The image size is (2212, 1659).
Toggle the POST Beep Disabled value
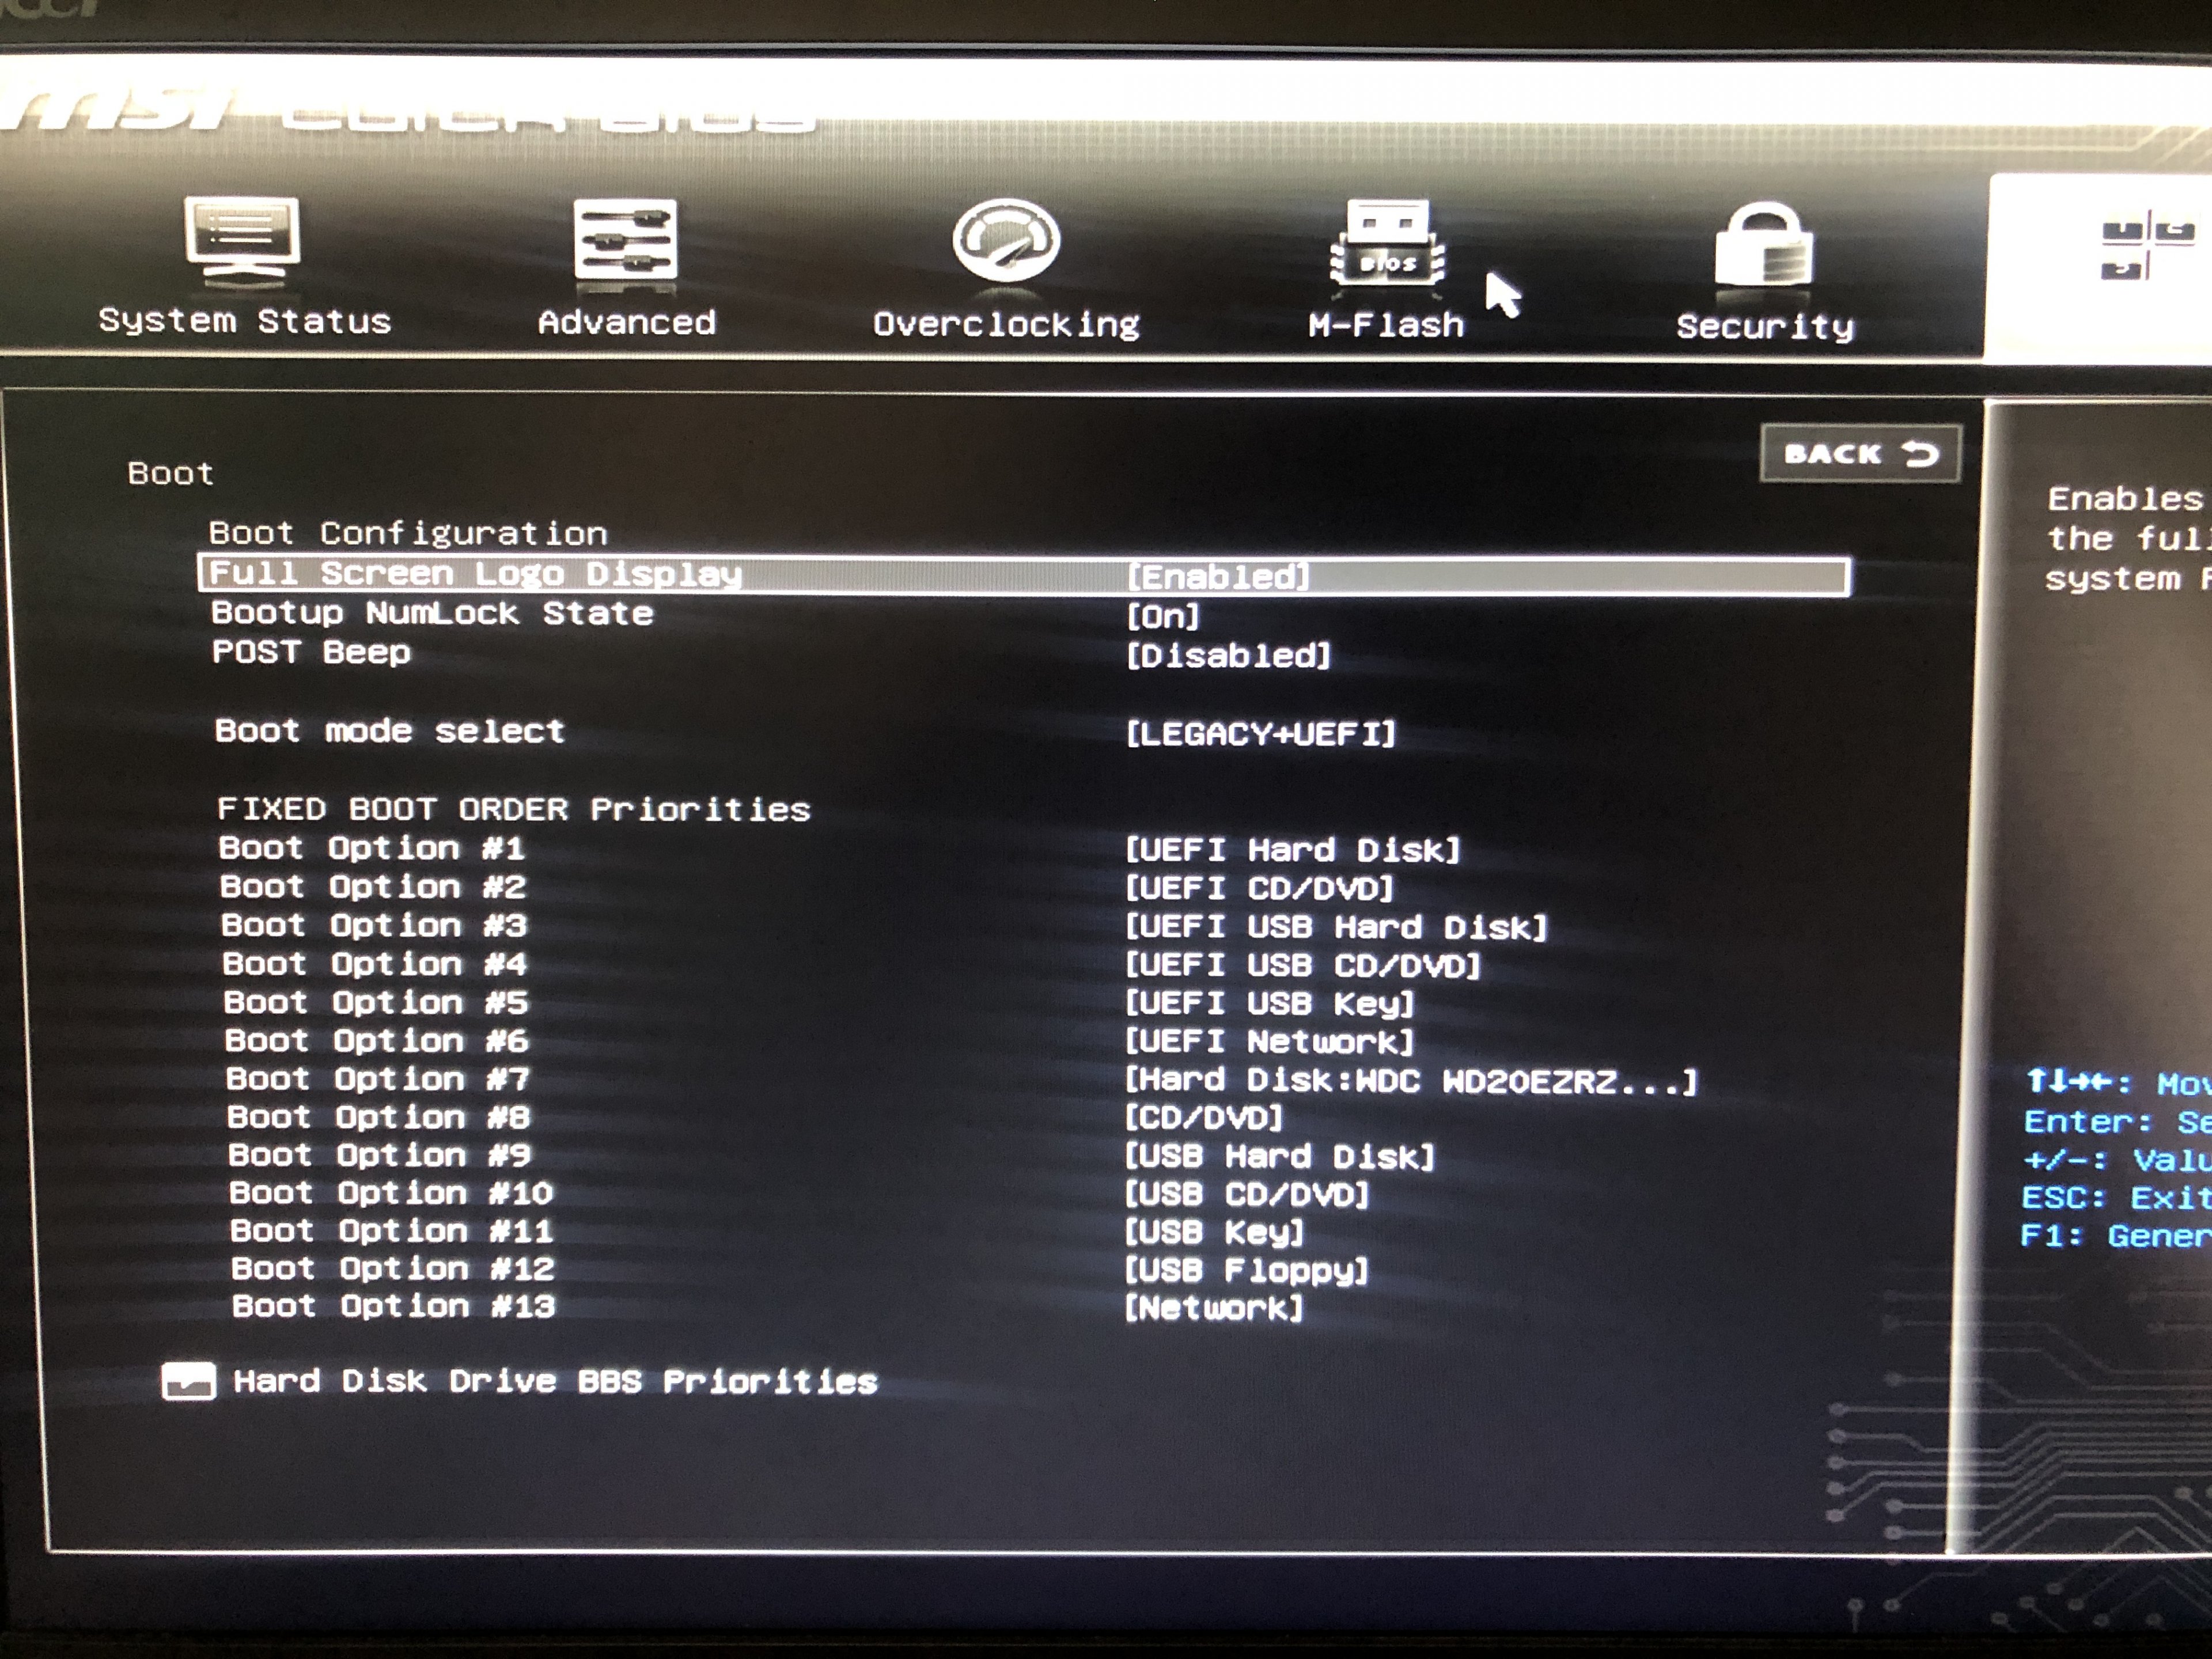pyautogui.click(x=1229, y=656)
